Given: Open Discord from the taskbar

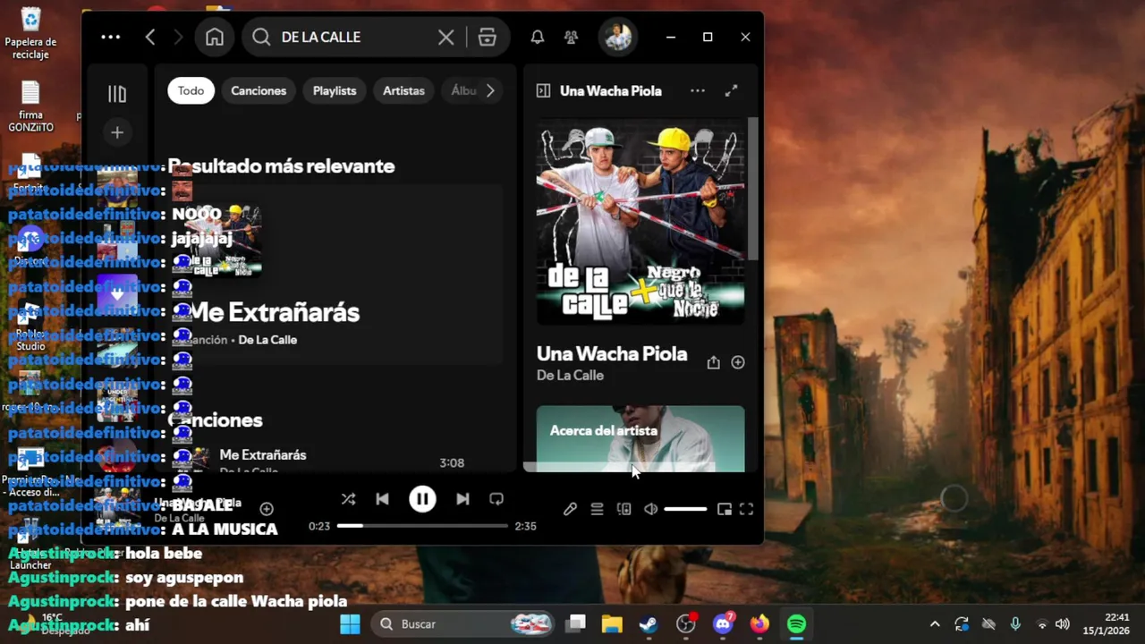Looking at the screenshot, I should pyautogui.click(x=723, y=624).
